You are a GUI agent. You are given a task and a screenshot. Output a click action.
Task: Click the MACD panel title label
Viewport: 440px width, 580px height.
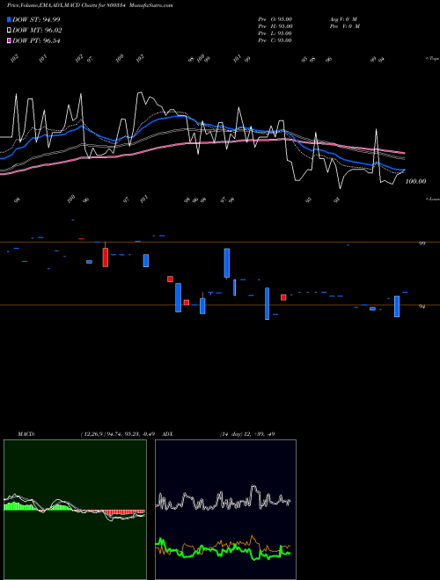click(26, 434)
